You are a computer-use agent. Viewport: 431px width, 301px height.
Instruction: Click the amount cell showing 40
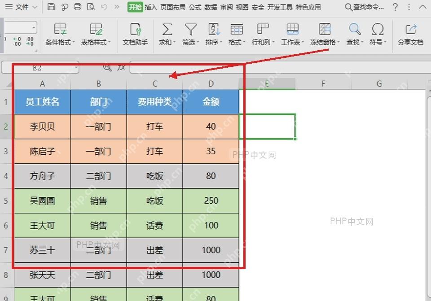(211, 127)
